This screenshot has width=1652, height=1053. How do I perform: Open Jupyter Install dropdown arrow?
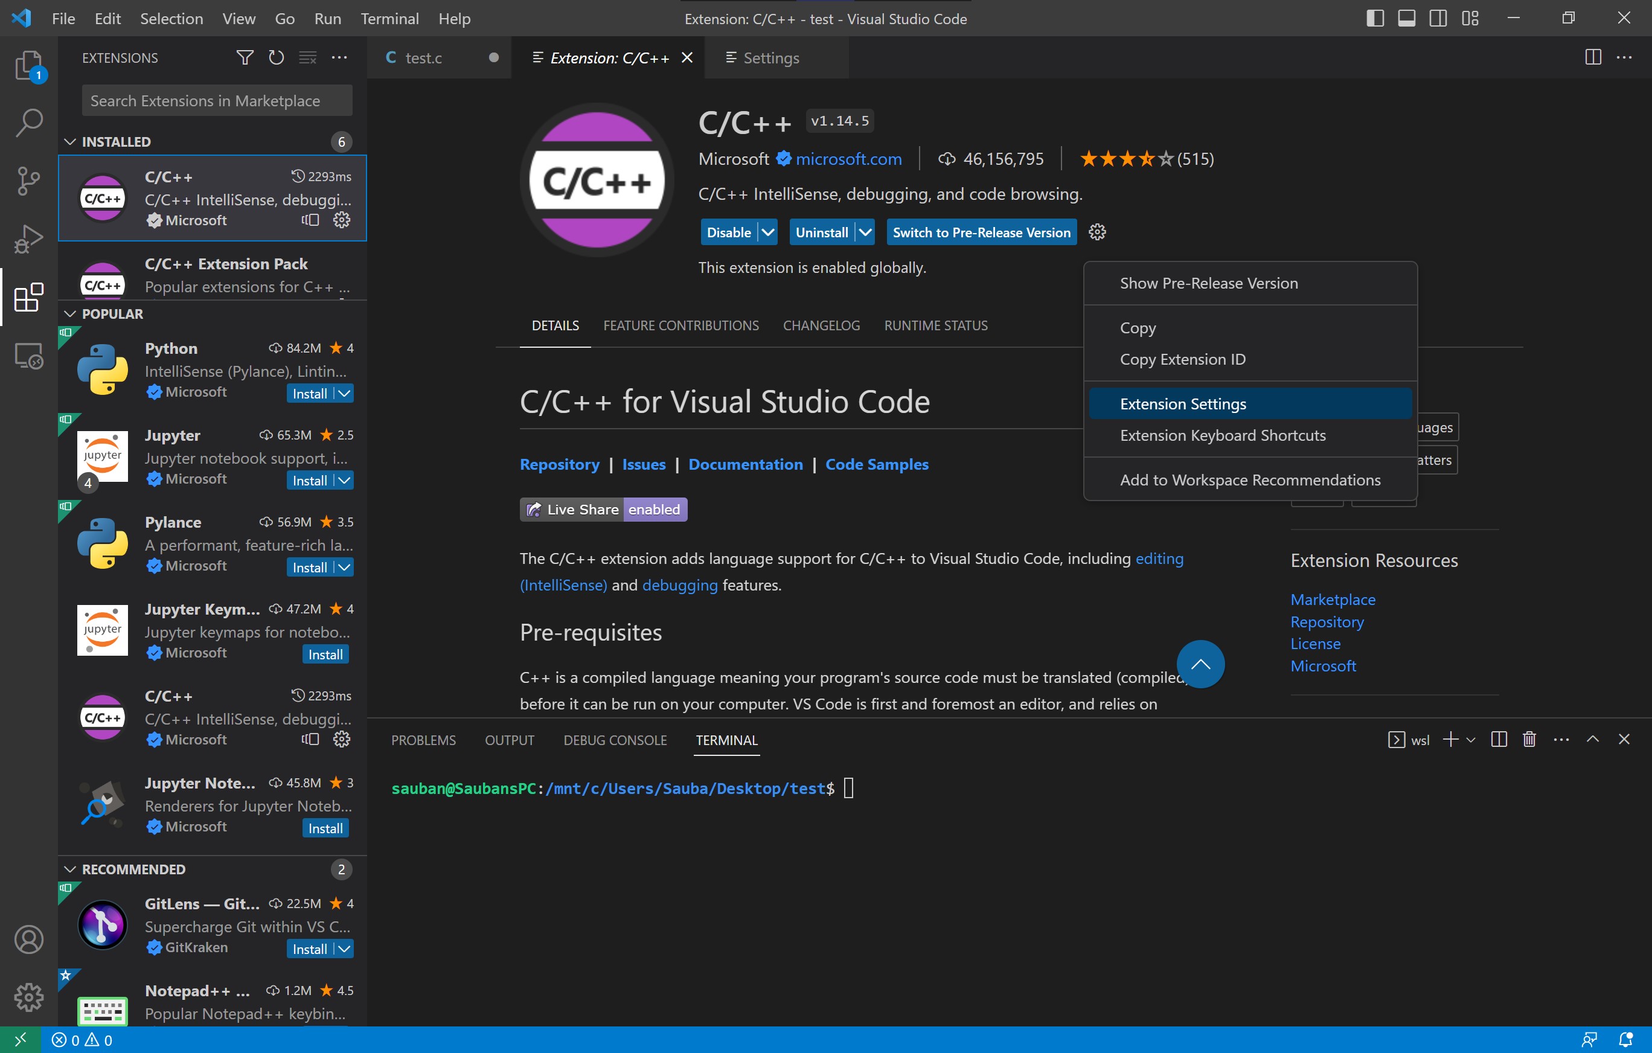[x=344, y=480]
